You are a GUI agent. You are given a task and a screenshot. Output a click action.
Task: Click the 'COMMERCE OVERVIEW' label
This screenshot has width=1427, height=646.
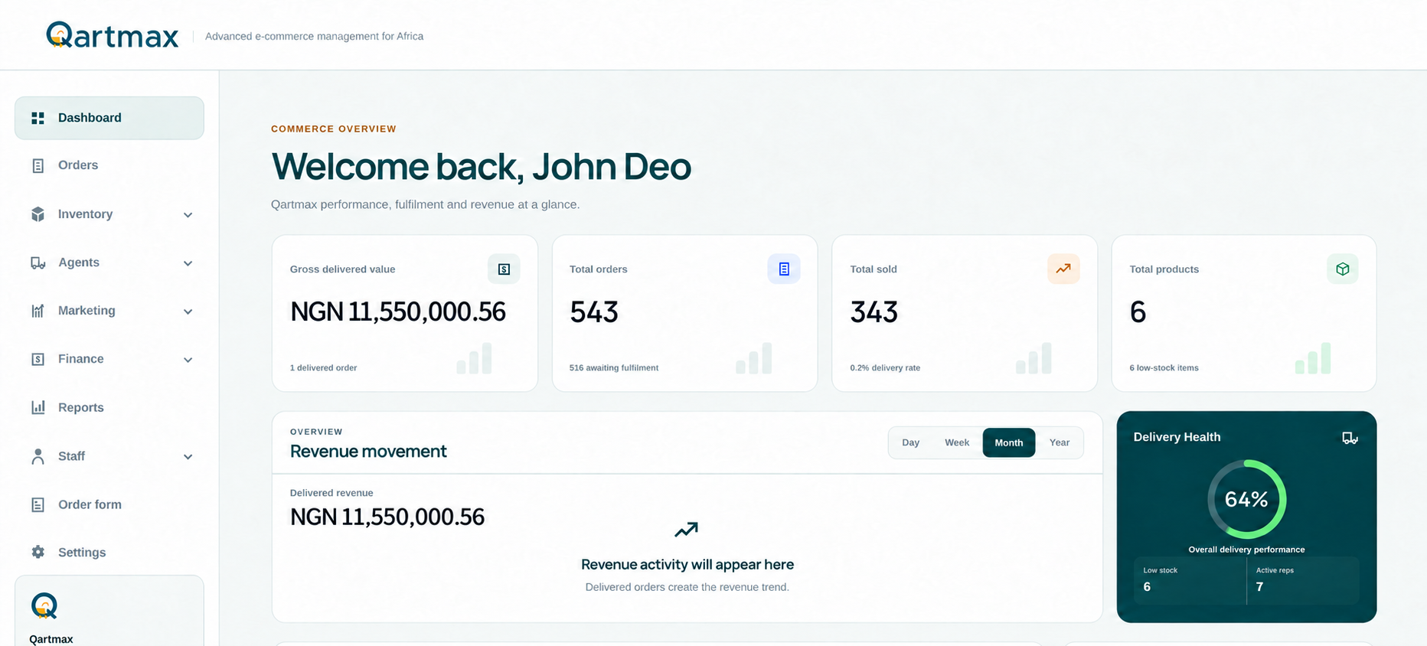click(334, 129)
